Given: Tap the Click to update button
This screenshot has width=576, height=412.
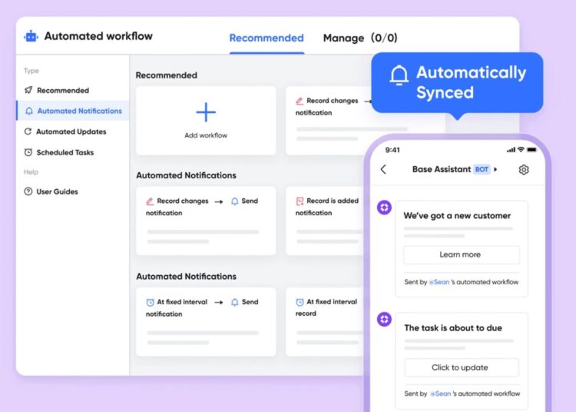Looking at the screenshot, I should coord(462,367).
